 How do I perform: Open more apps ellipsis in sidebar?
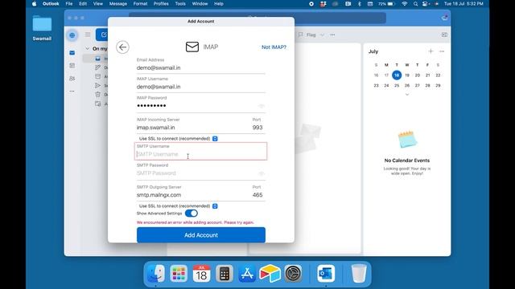(x=72, y=91)
